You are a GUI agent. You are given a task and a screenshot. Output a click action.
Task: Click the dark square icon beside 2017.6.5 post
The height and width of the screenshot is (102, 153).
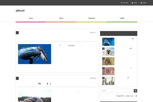click(x=17, y=78)
